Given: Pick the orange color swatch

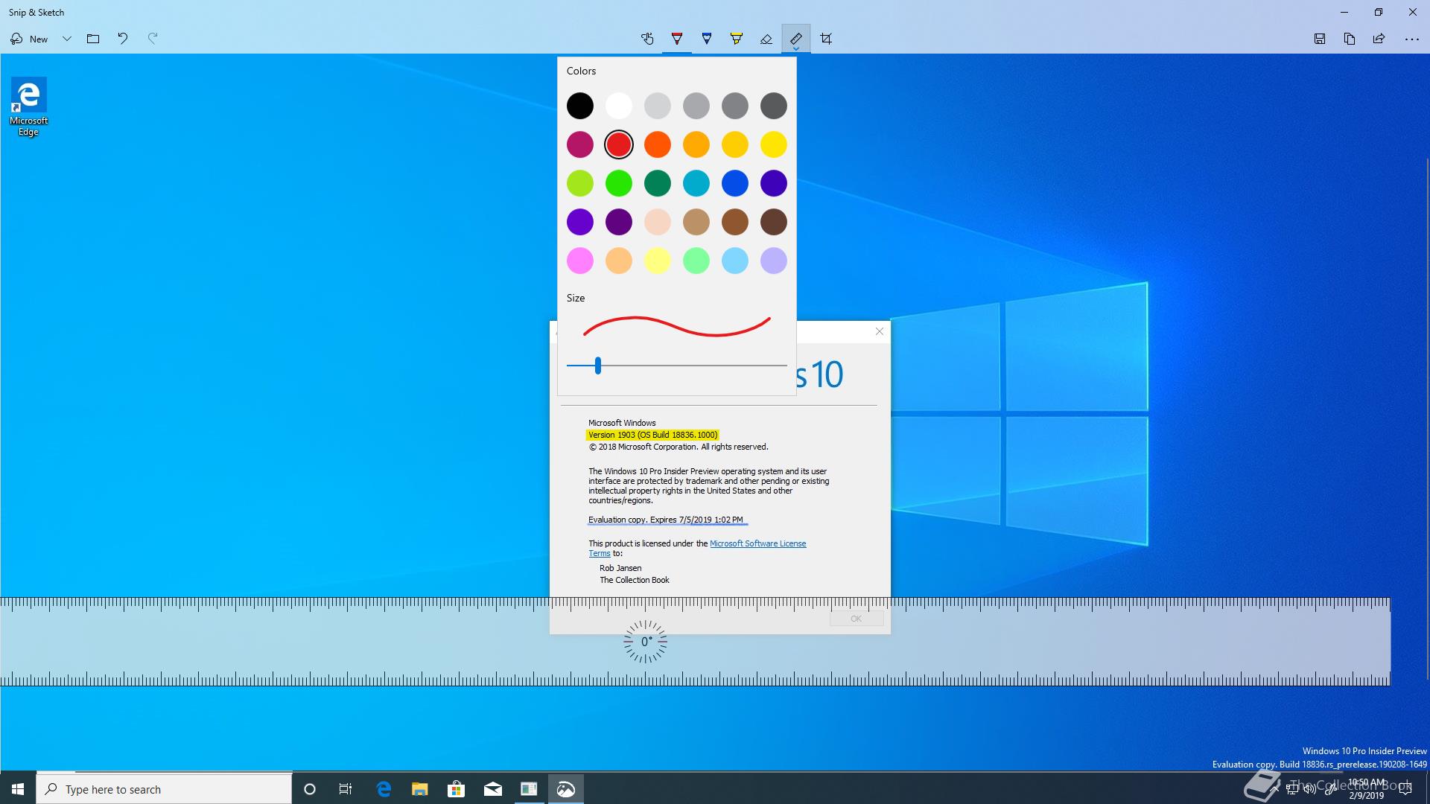Looking at the screenshot, I should pos(658,144).
